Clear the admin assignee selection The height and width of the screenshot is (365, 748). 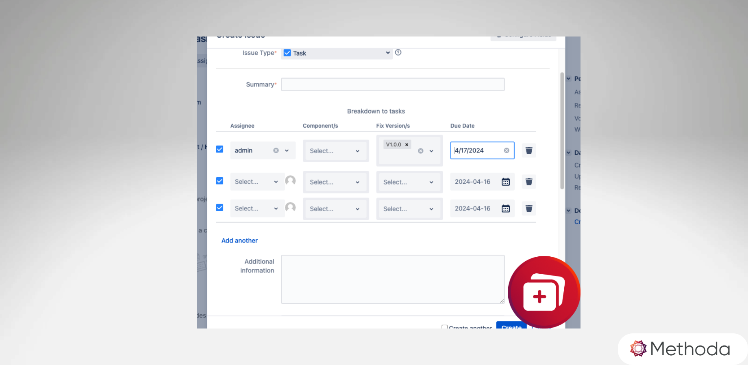(x=276, y=150)
